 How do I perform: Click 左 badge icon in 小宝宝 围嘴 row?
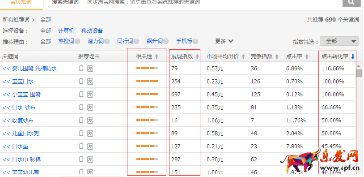coord(90,95)
